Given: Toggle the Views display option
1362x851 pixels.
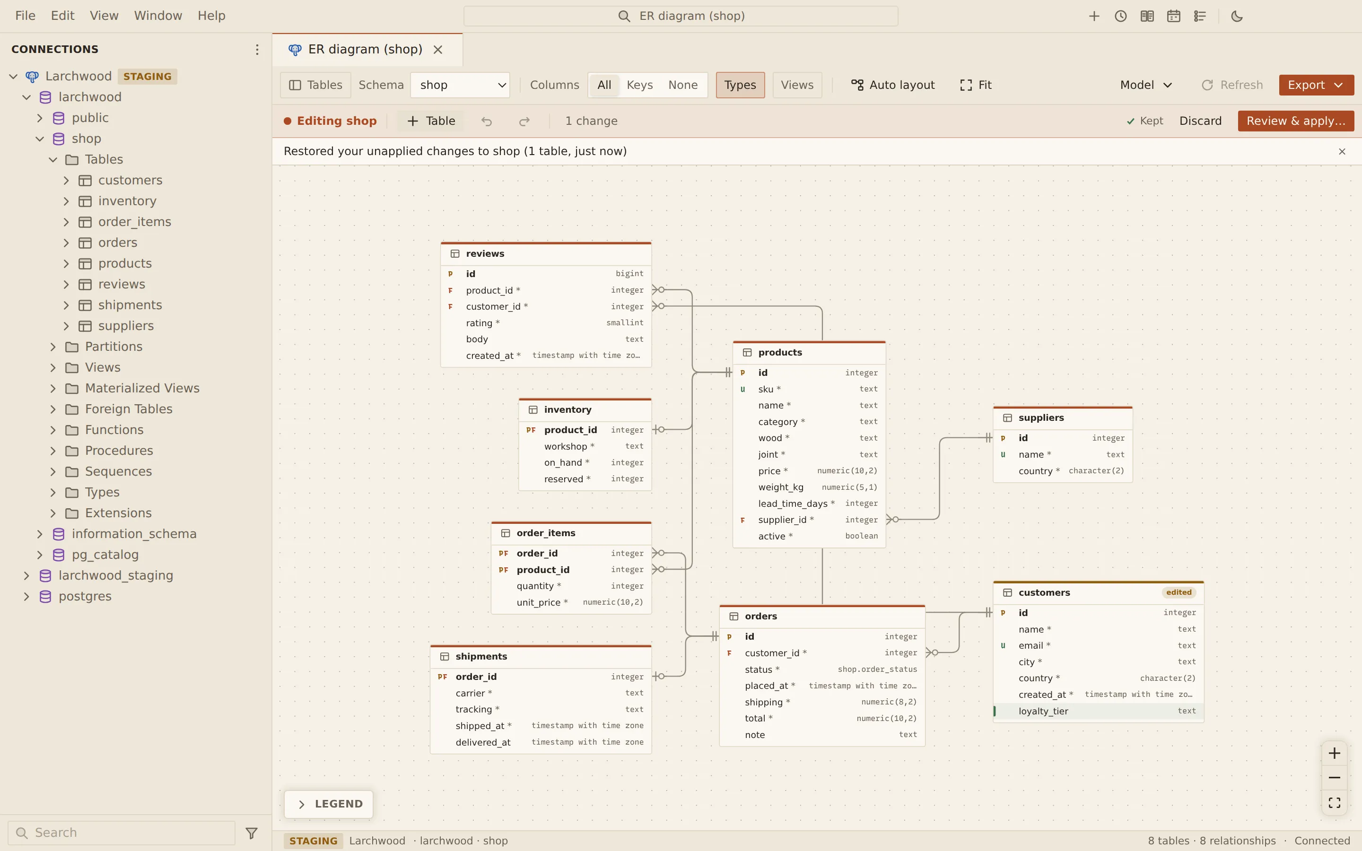Looking at the screenshot, I should [797, 85].
